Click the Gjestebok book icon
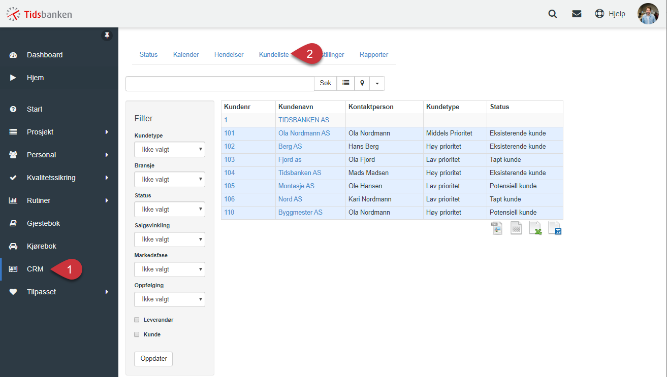Screen dimensions: 667x377 pos(14,223)
